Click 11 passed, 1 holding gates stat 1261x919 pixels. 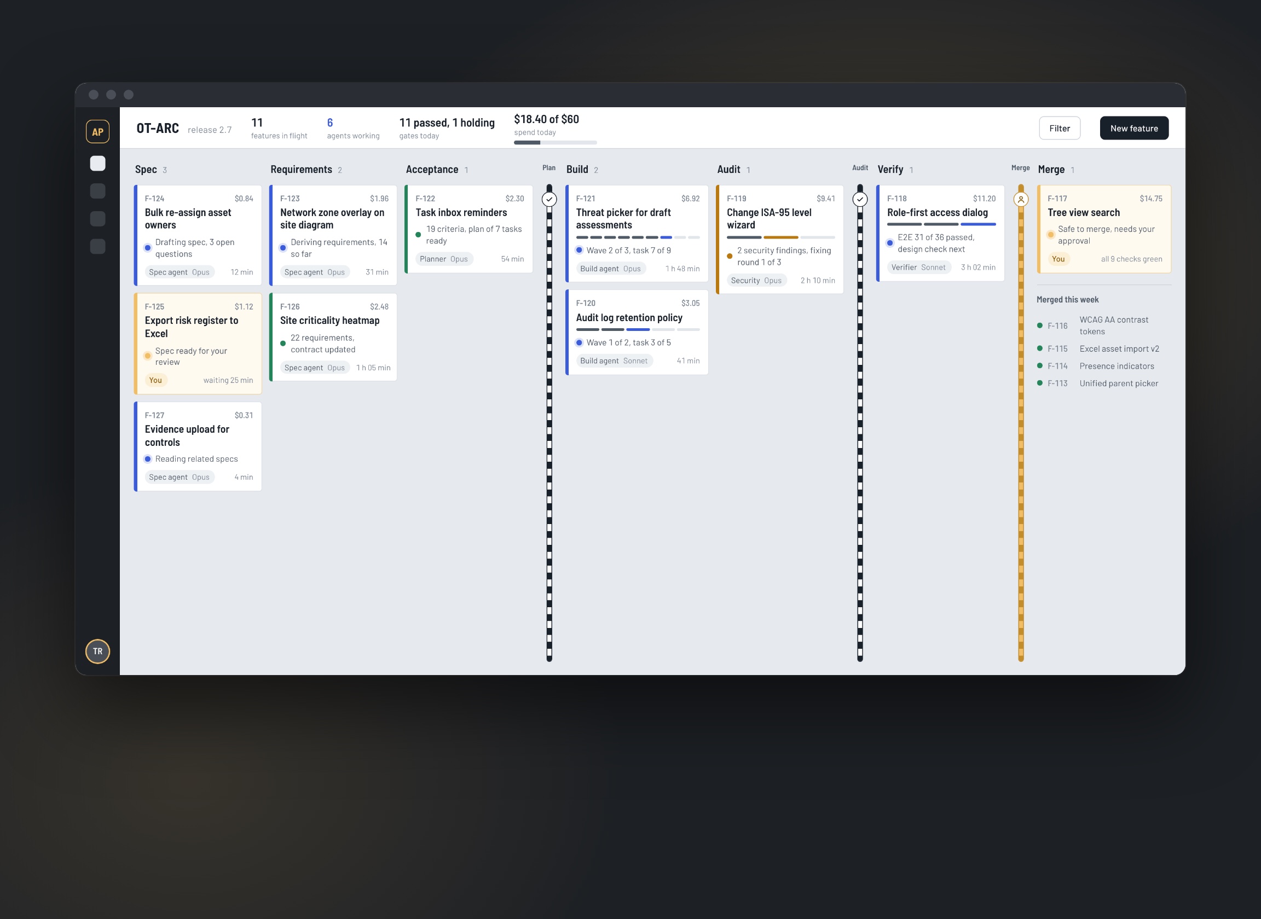click(447, 129)
